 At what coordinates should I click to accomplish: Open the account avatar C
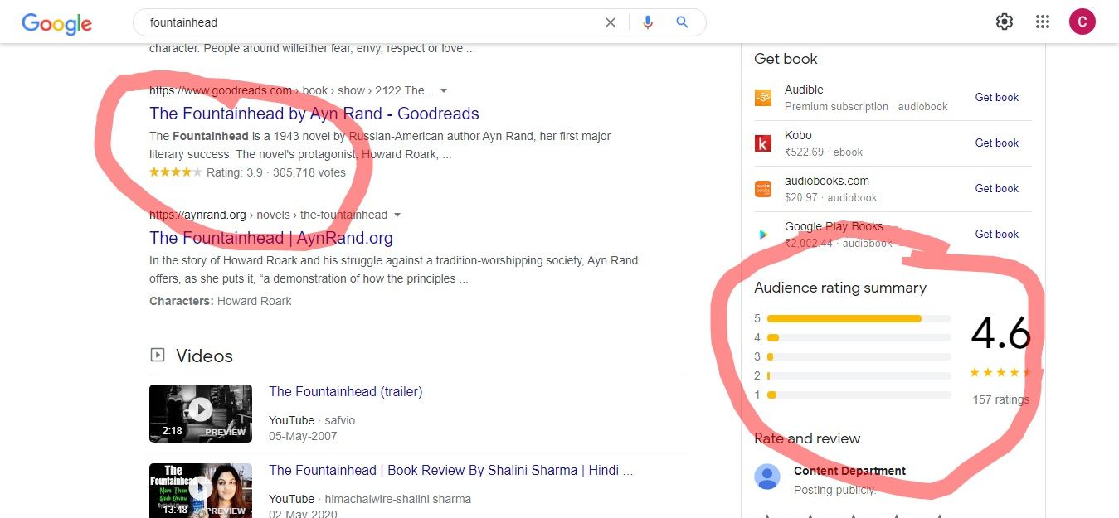pos(1083,22)
